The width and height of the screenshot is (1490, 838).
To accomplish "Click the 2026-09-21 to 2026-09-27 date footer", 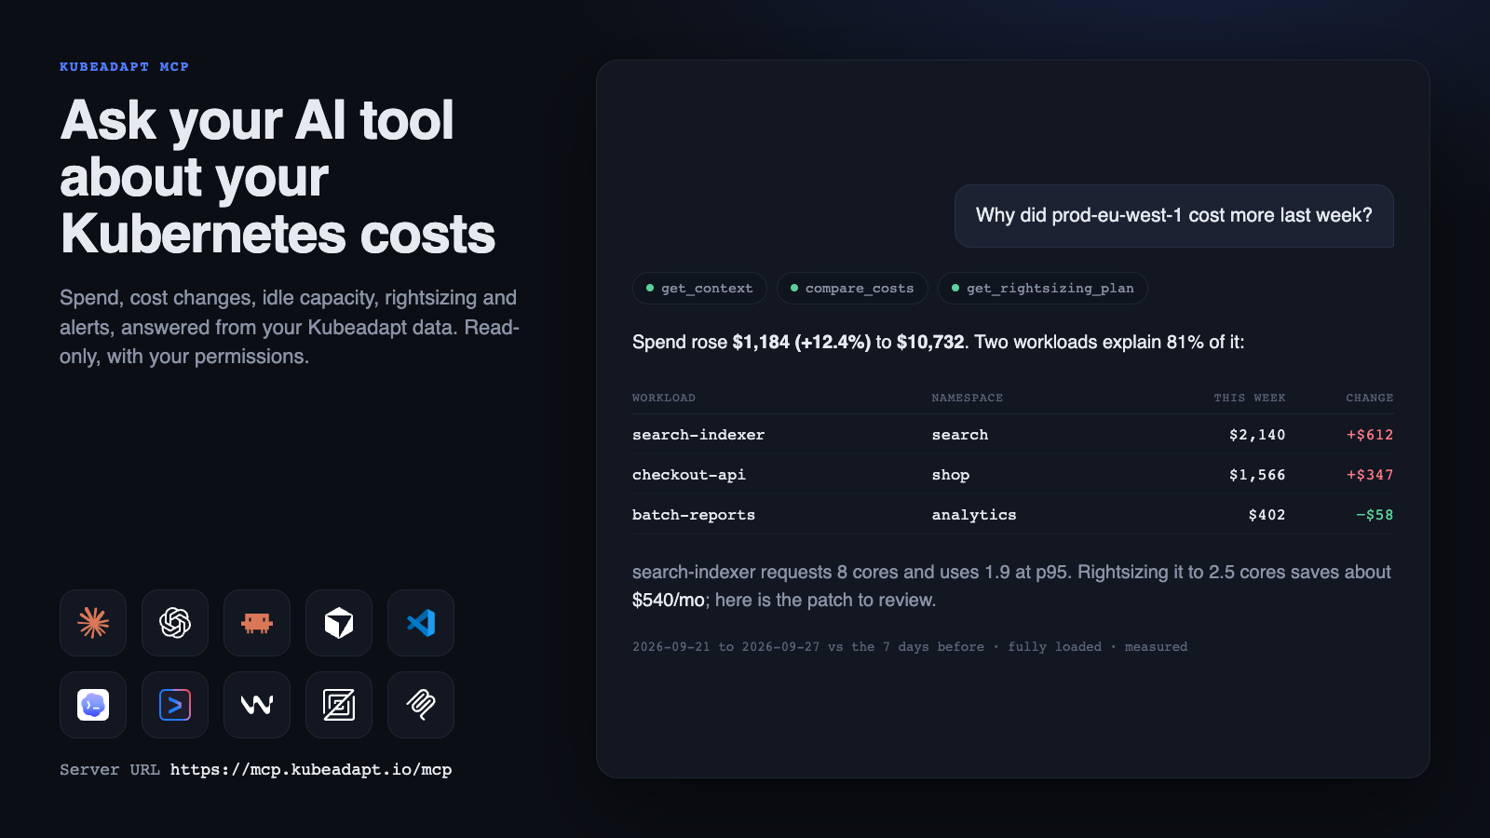I will (x=909, y=647).
